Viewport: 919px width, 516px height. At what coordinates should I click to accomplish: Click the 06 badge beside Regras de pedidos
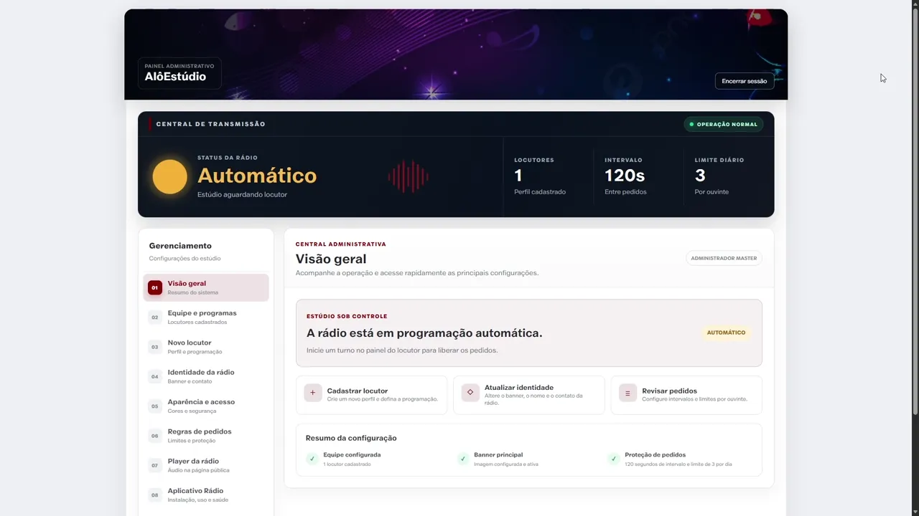click(154, 436)
